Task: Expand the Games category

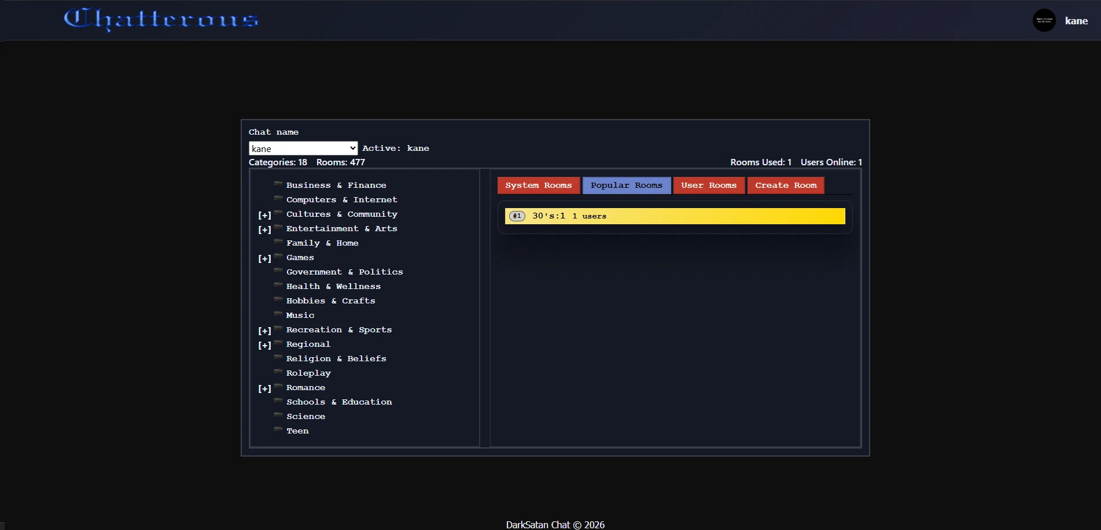Action: [x=264, y=258]
